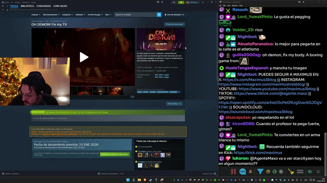Click the bell icon in Social Stream

coord(250,172)
